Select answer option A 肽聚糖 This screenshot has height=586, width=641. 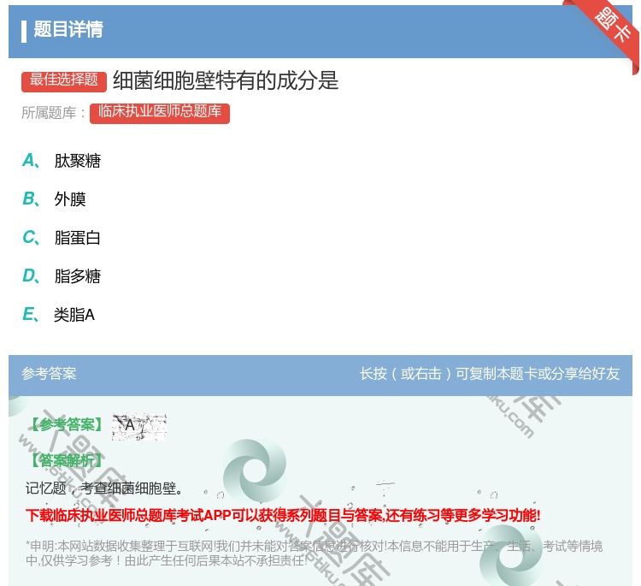coord(62,161)
